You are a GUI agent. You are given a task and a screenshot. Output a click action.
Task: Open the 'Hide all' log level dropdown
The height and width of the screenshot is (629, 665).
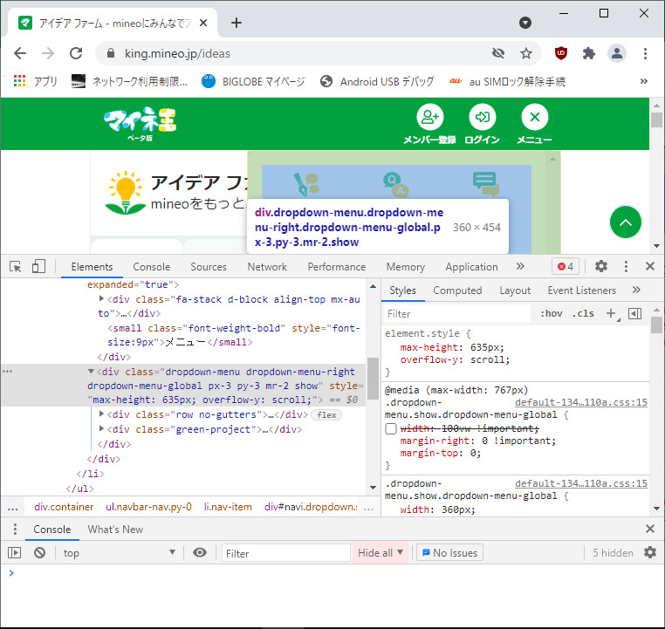pos(380,552)
